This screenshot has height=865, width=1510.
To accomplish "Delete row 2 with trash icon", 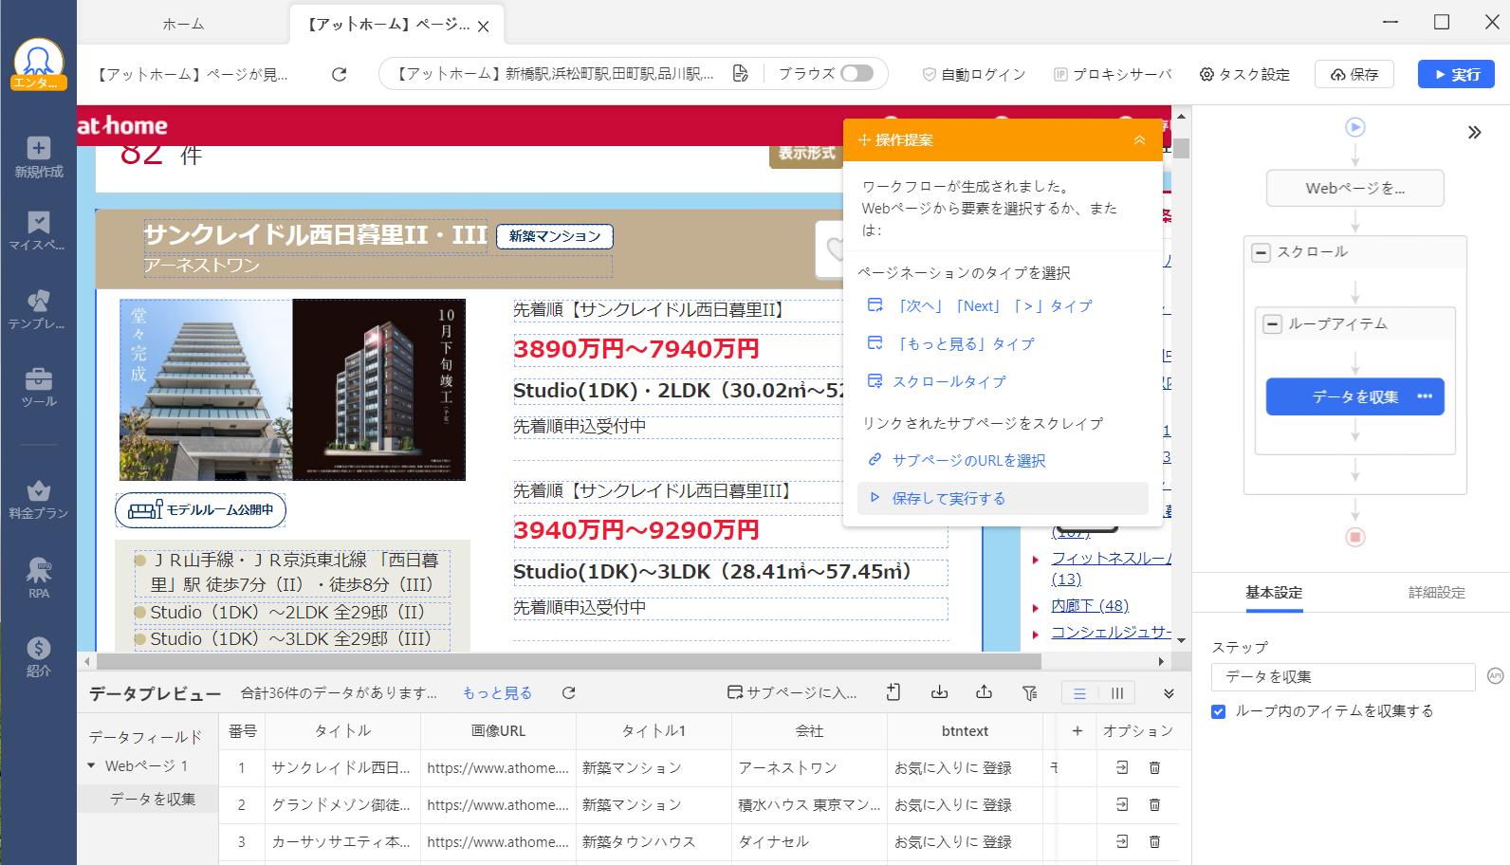I will point(1154,805).
